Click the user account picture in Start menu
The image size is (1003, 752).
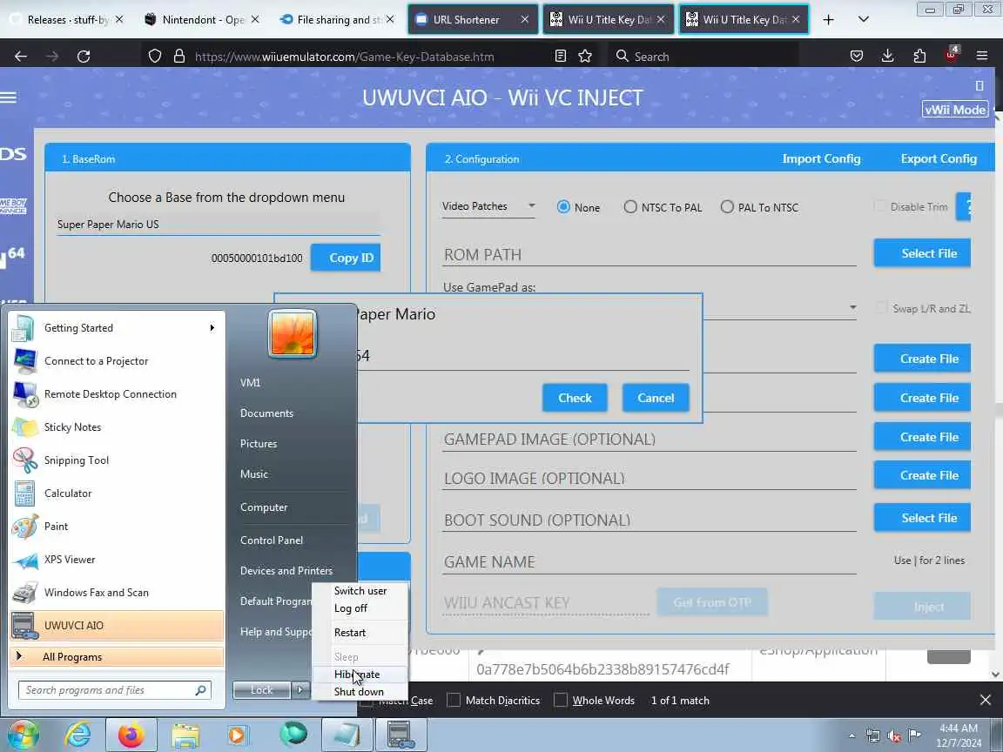point(293,333)
